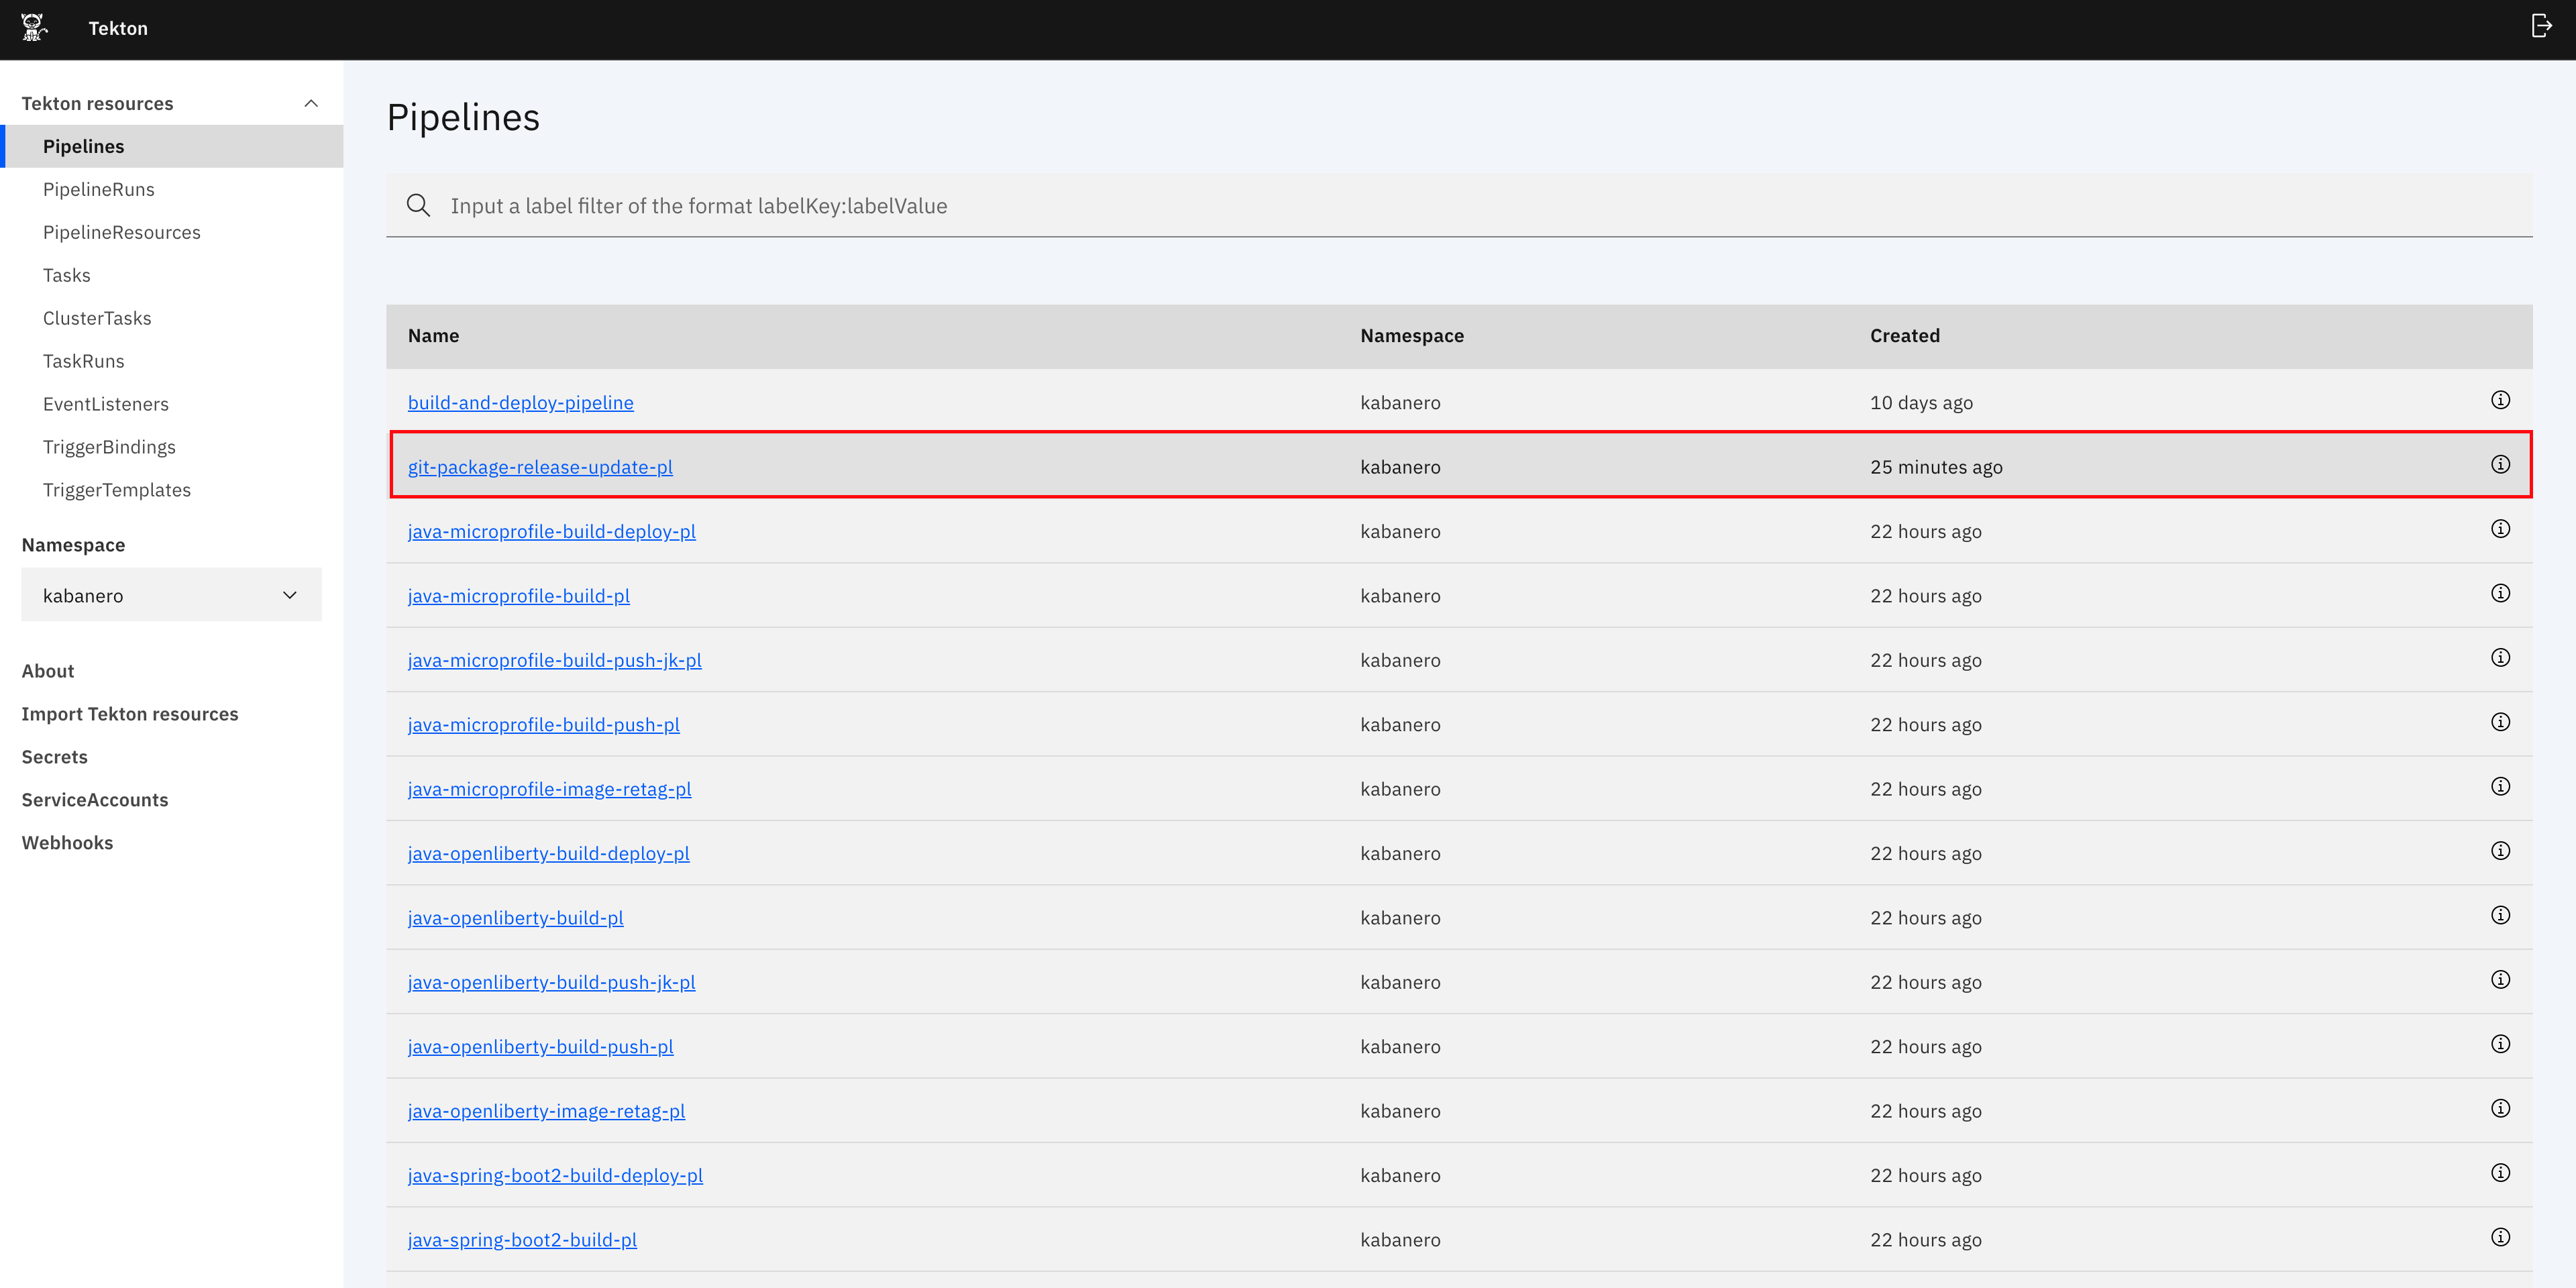
Task: Open the git-package-release-update-pl pipeline link
Action: click(540, 467)
